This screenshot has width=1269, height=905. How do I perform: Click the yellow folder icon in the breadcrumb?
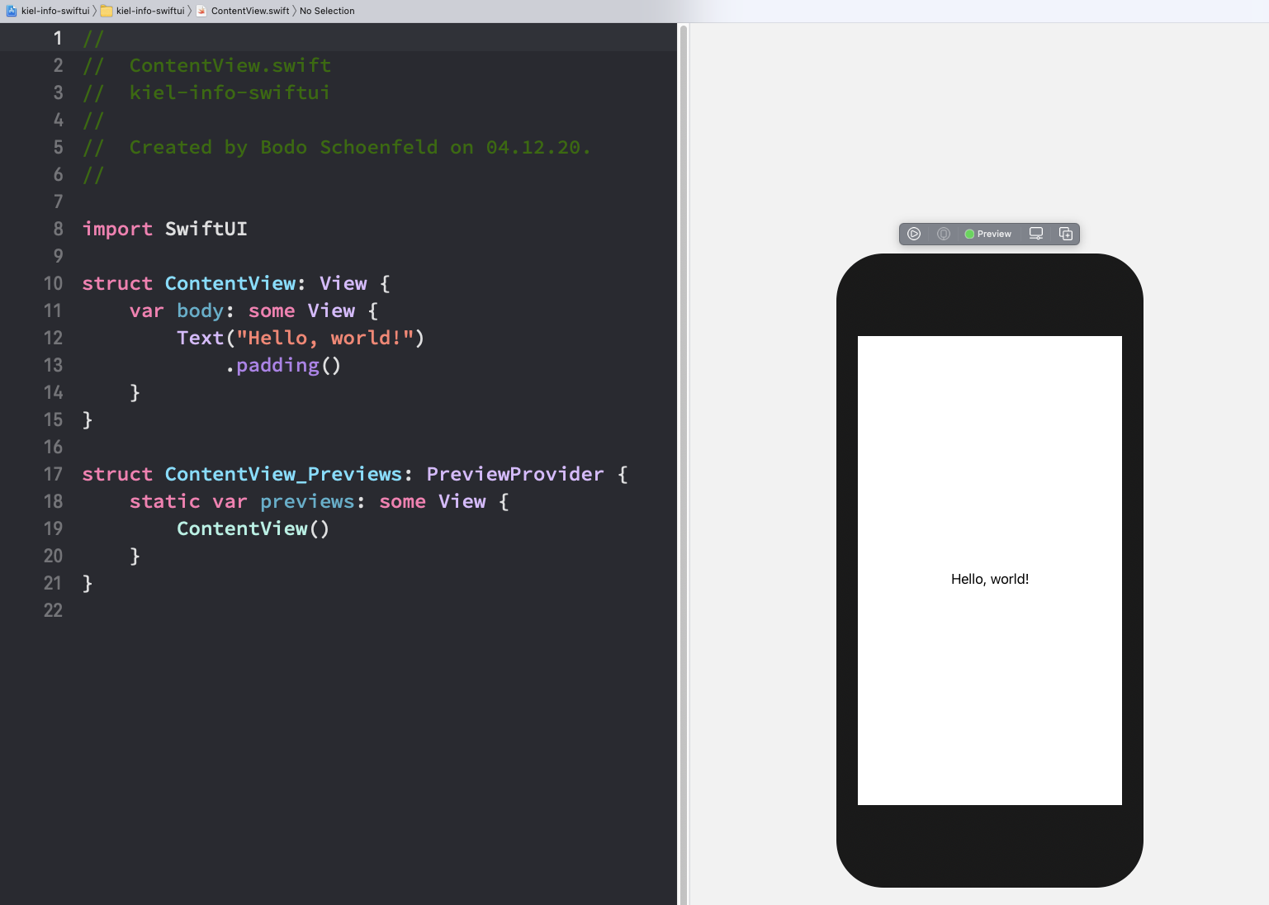coord(106,11)
